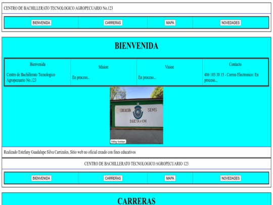Go to NOVEDADES in the top navigation

(x=231, y=23)
